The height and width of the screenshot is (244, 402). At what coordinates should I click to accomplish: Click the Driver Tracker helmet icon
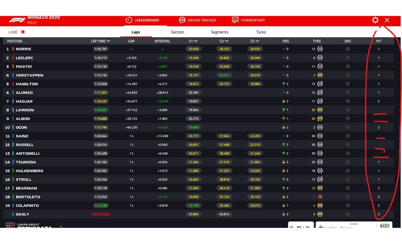coord(182,20)
